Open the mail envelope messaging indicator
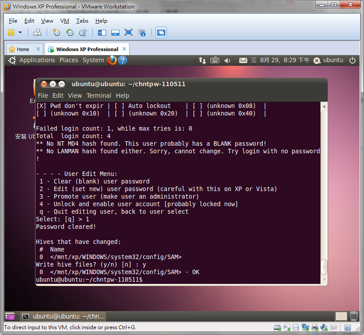The width and height of the screenshot is (364, 335). [x=243, y=60]
